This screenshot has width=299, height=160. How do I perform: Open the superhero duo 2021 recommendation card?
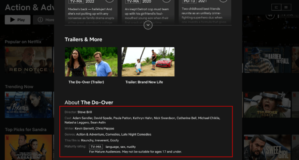[x=205, y=12]
